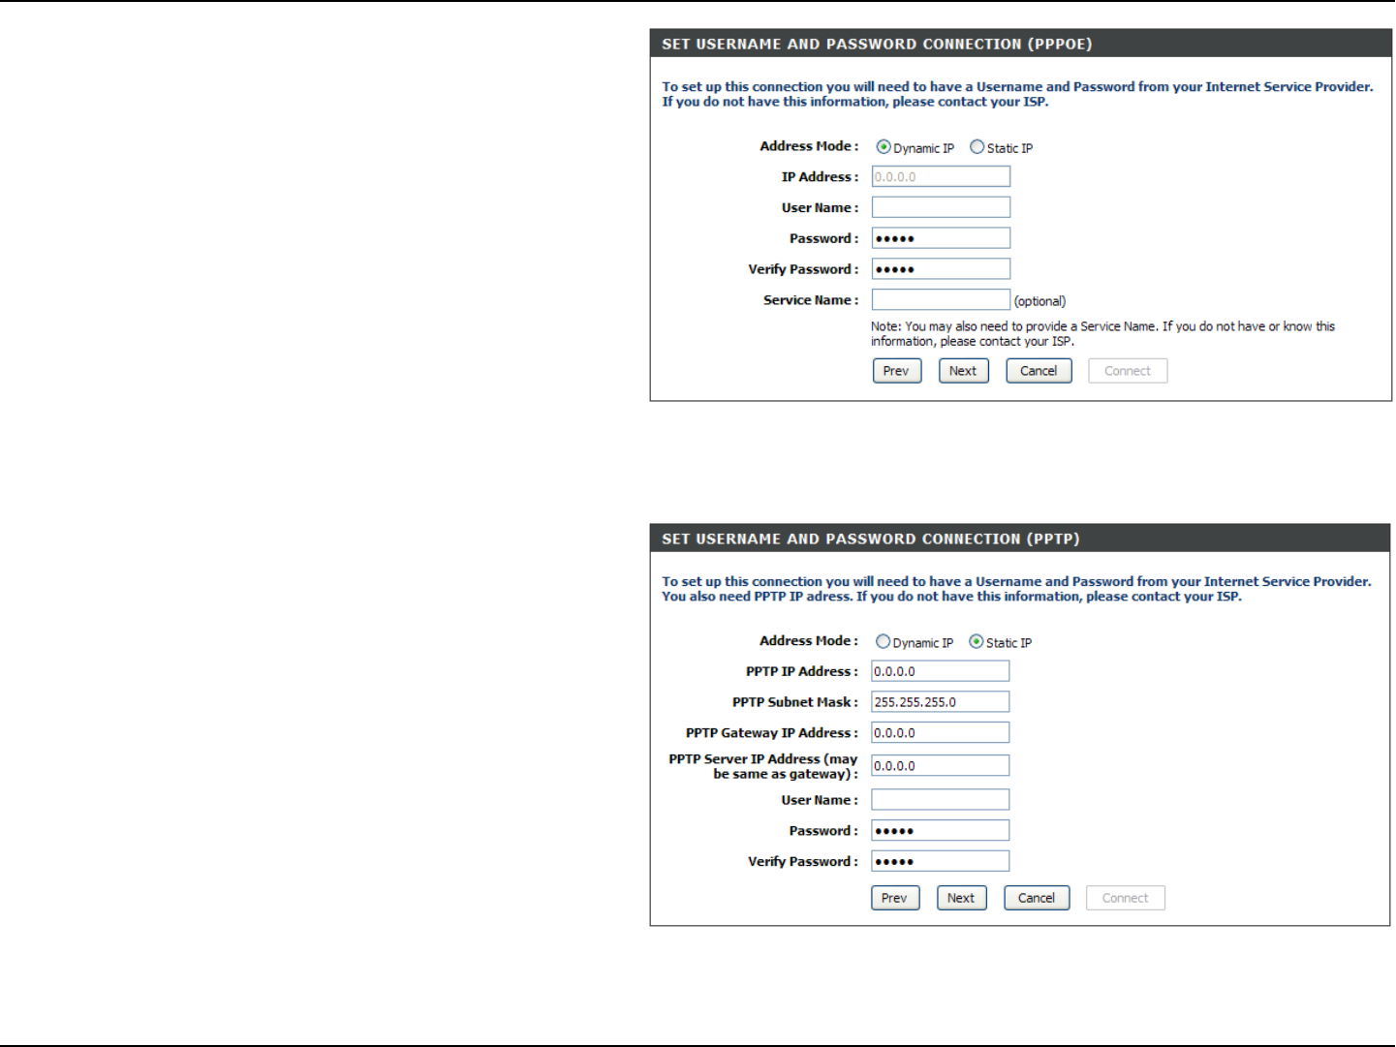Viewport: 1396px width, 1047px height.
Task: Click the PPPoE Password field
Action: pos(941,238)
